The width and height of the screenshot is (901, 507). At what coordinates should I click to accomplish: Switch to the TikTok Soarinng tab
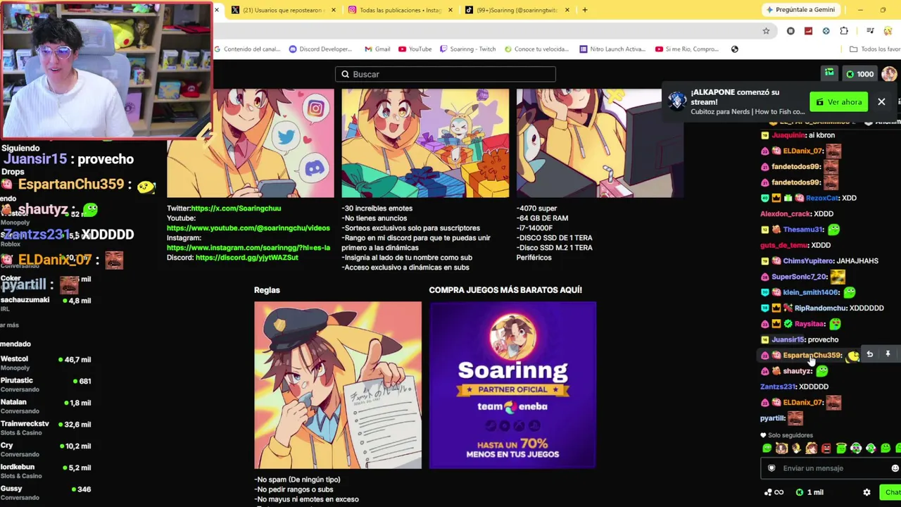[517, 10]
